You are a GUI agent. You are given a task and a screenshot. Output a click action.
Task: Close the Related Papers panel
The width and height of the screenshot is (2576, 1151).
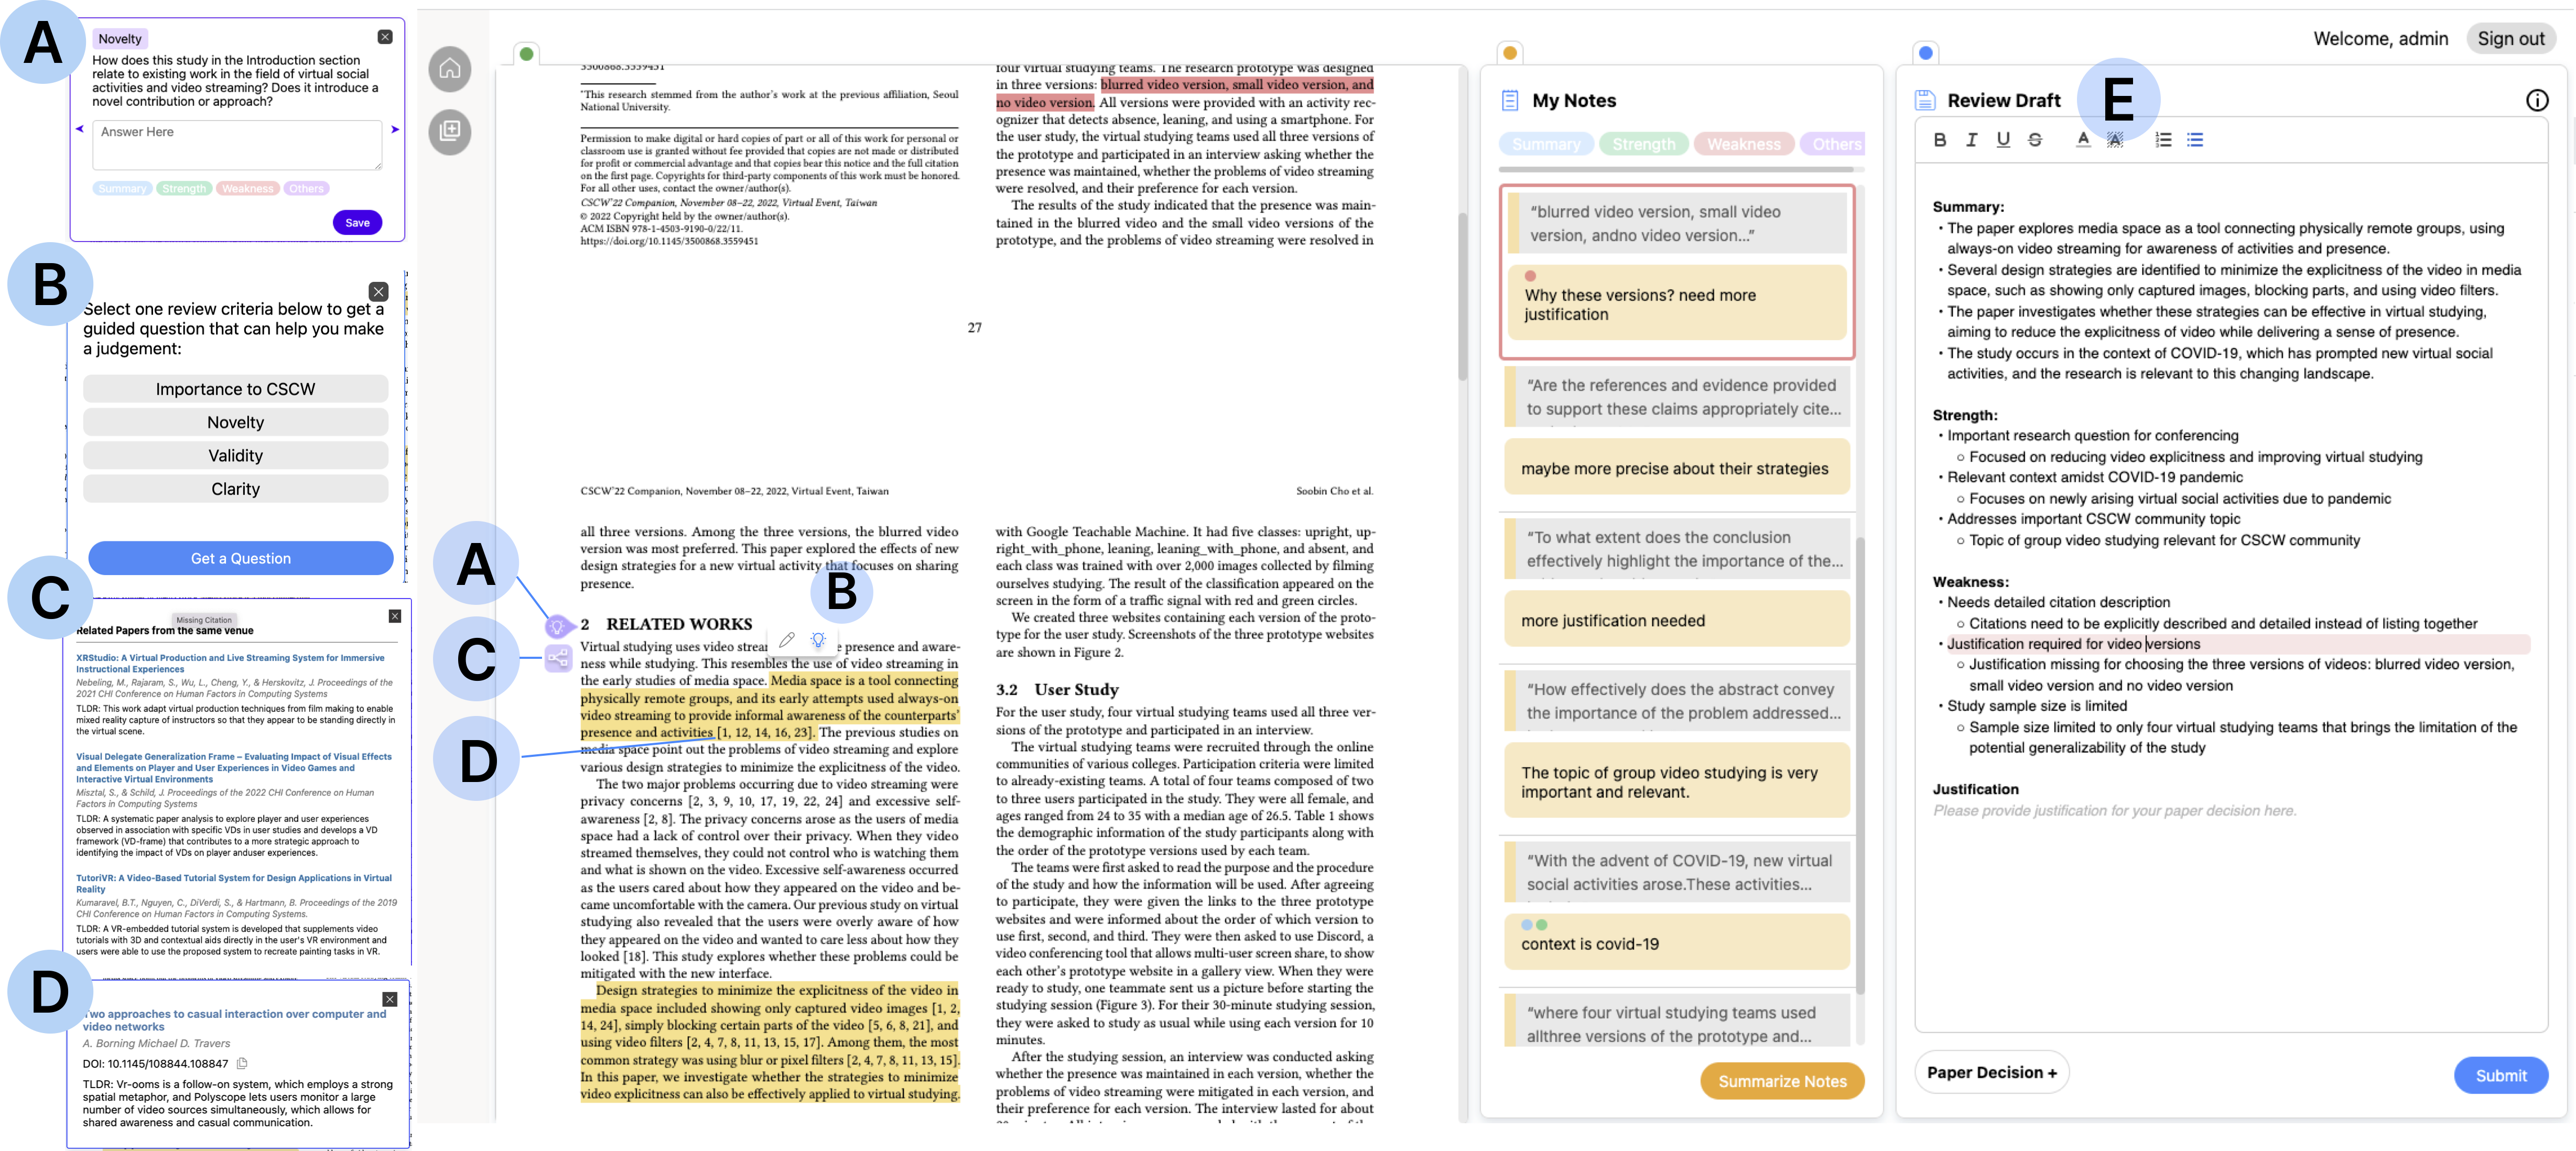(394, 616)
